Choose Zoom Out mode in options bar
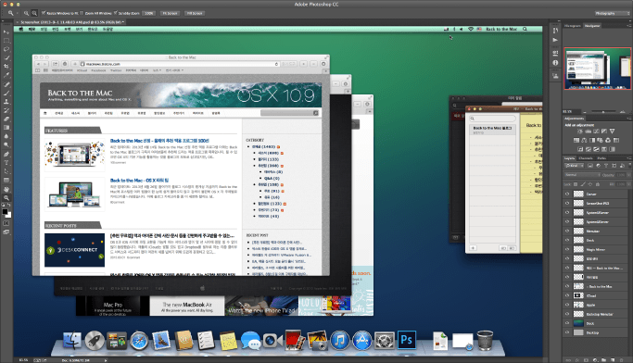This screenshot has width=633, height=363. (34, 13)
